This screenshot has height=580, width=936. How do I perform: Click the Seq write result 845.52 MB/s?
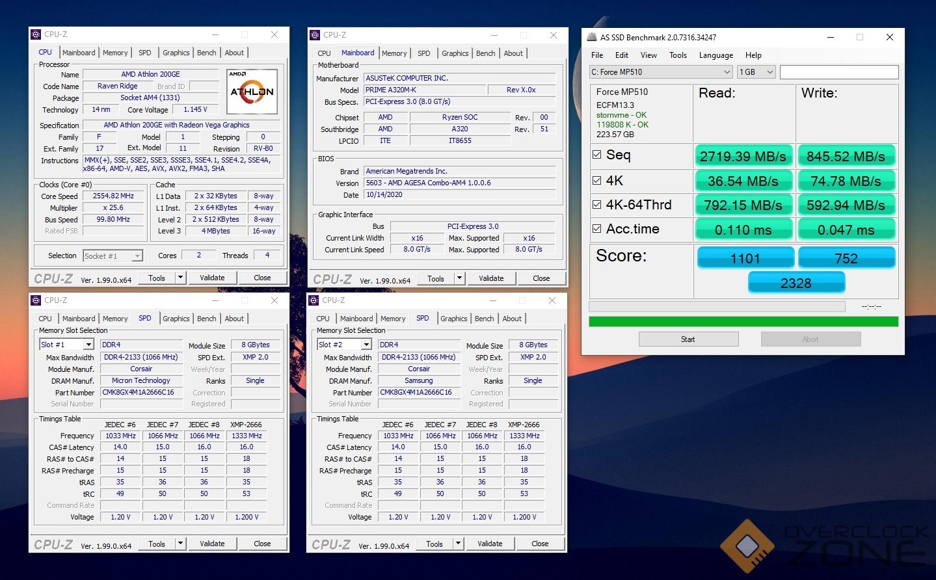[846, 156]
